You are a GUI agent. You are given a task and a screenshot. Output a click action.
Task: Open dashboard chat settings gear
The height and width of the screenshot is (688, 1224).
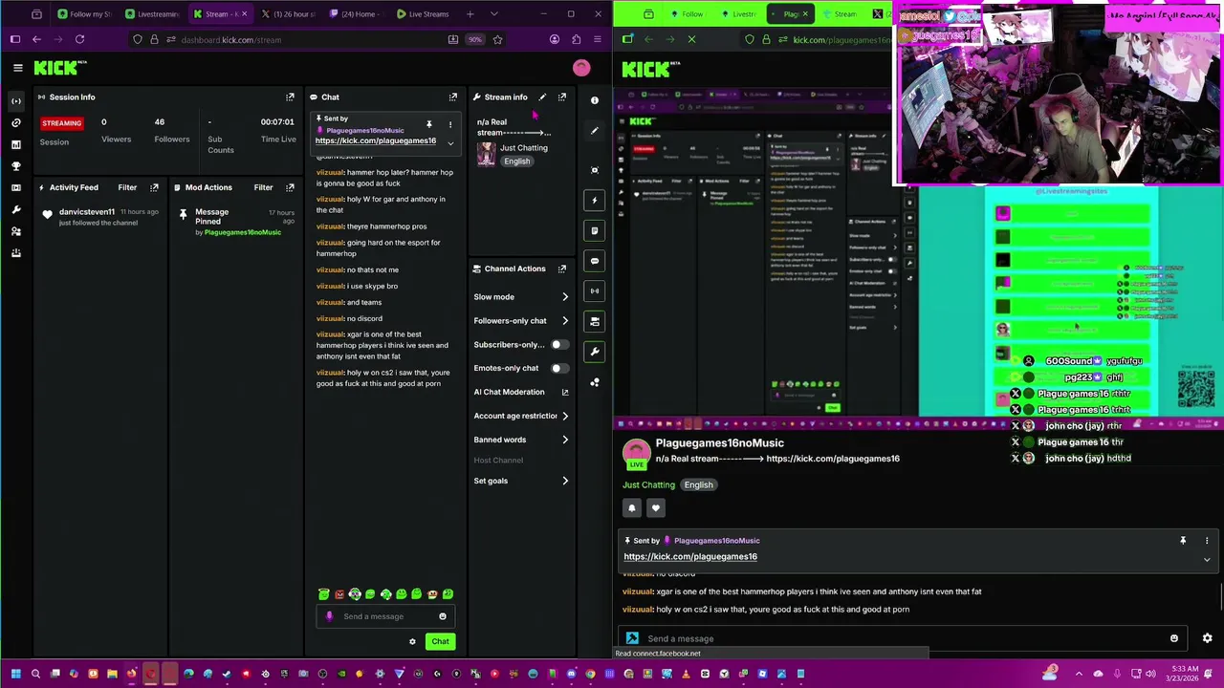tap(412, 642)
